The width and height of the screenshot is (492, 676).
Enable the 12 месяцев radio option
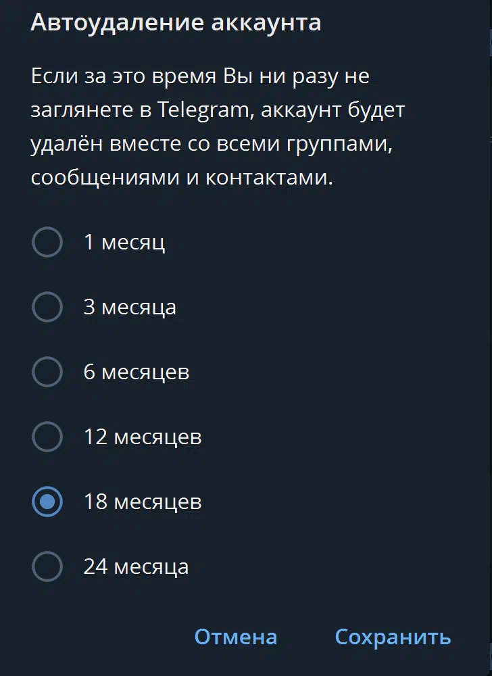pyautogui.click(x=47, y=437)
